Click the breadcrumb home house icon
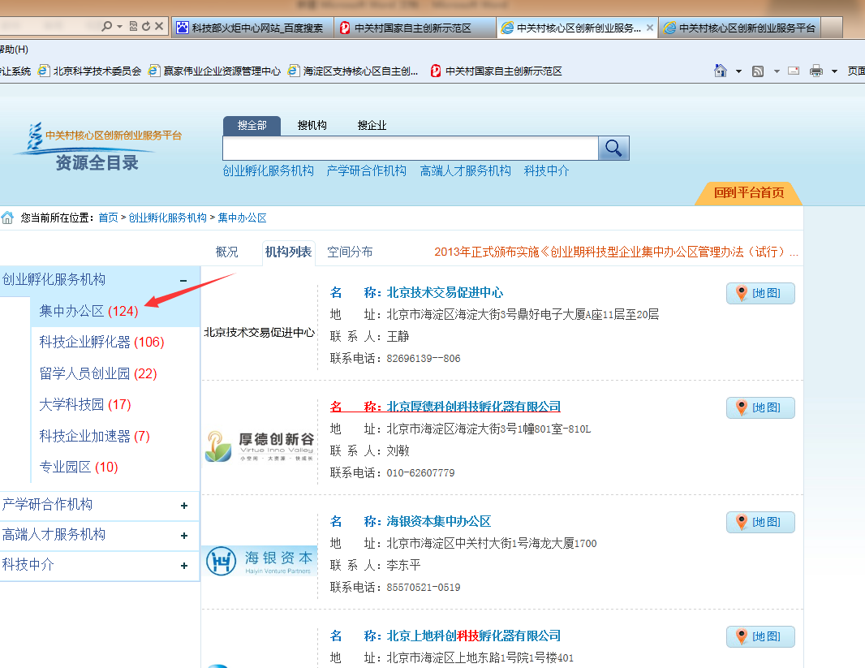Viewport: 865px width, 668px height. click(x=8, y=218)
